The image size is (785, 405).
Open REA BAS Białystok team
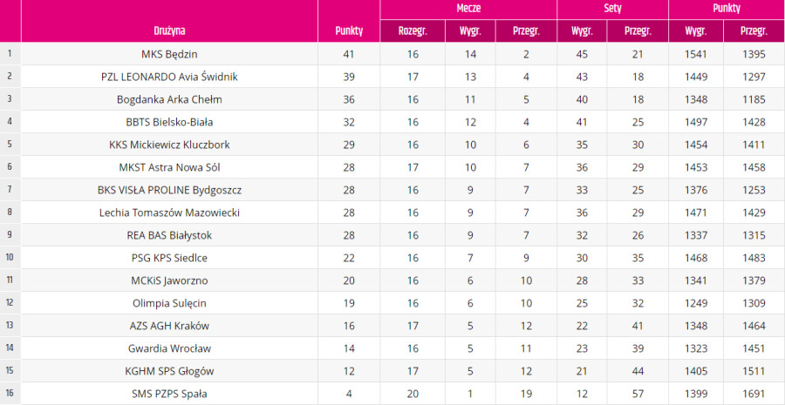click(x=169, y=235)
